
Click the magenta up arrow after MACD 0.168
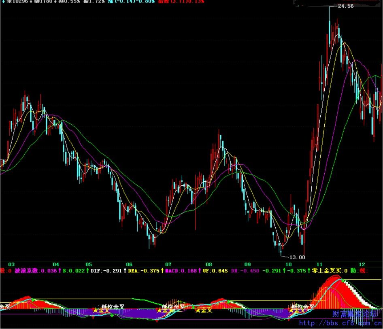[x=199, y=270]
